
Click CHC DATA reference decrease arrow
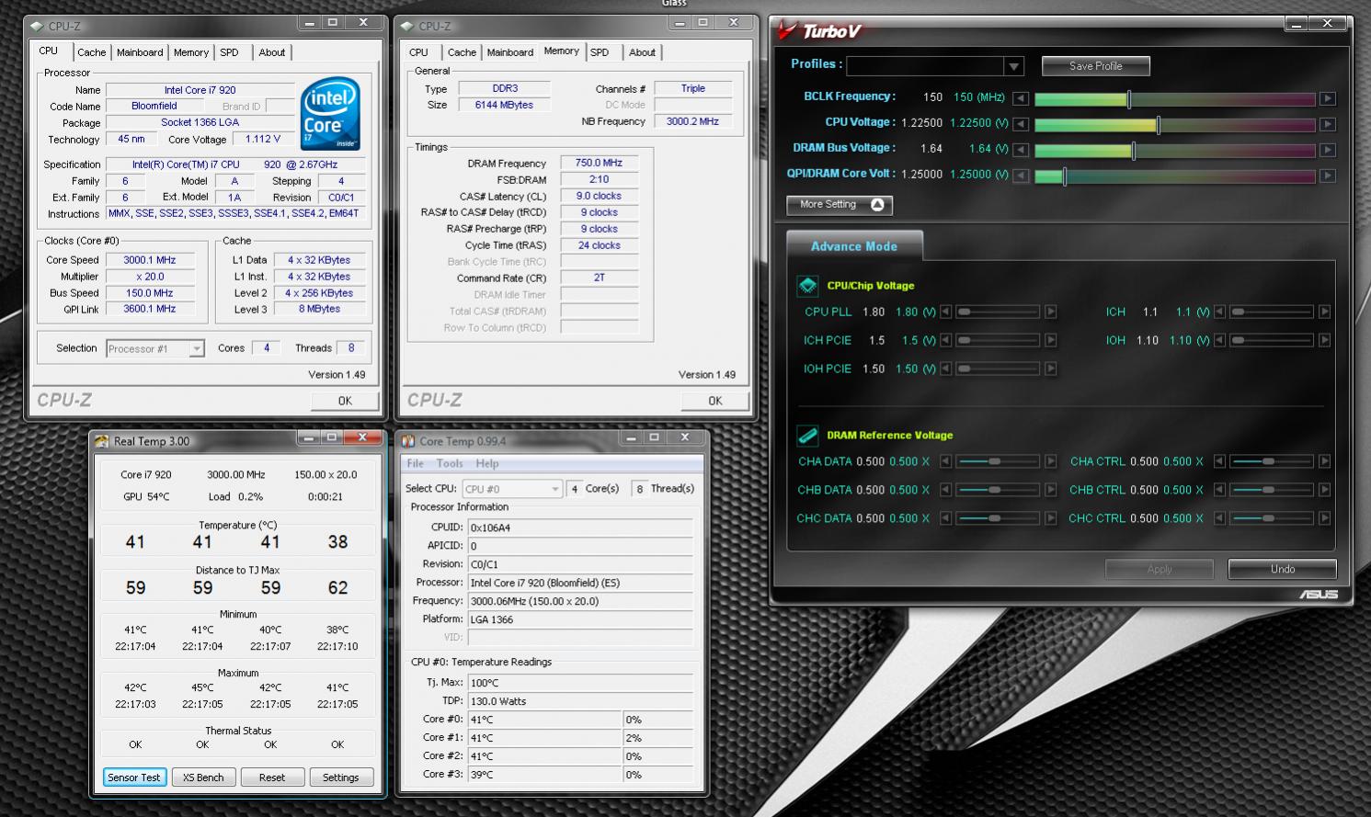945,519
